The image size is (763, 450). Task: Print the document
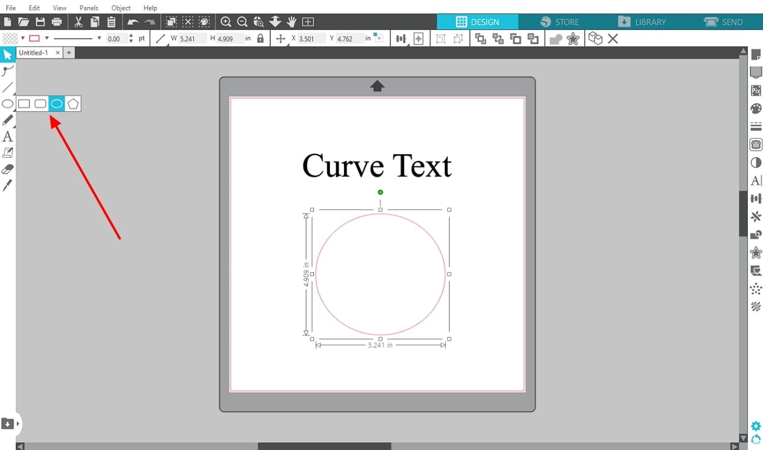56,22
